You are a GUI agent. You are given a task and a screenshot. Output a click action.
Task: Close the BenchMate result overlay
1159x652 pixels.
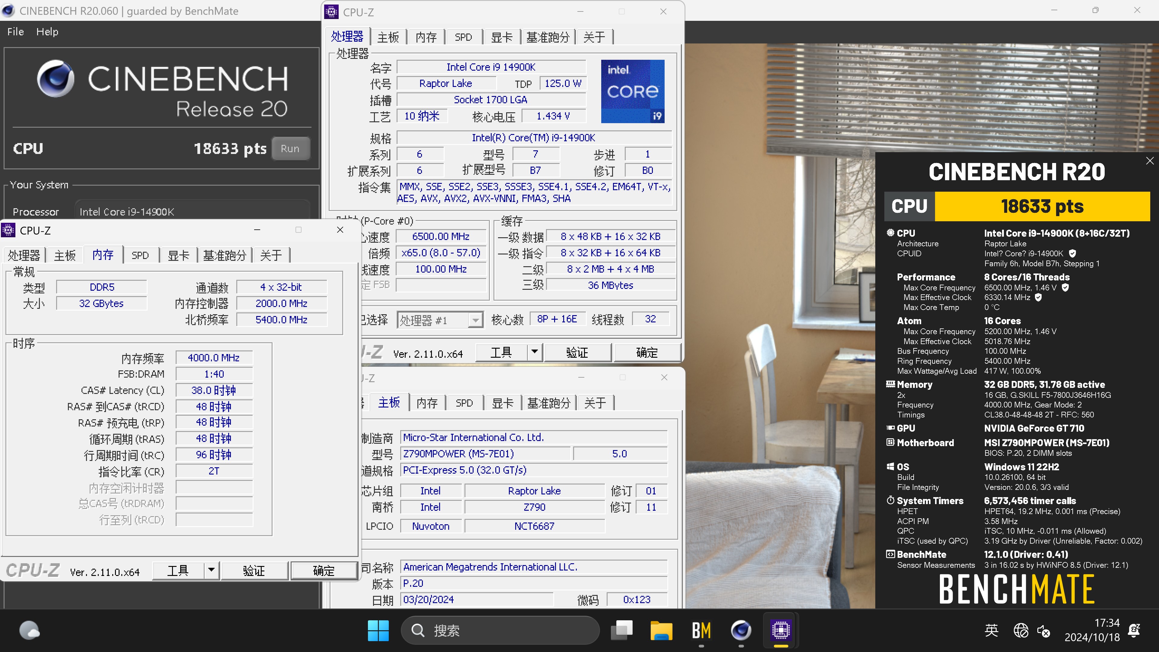pyautogui.click(x=1150, y=161)
